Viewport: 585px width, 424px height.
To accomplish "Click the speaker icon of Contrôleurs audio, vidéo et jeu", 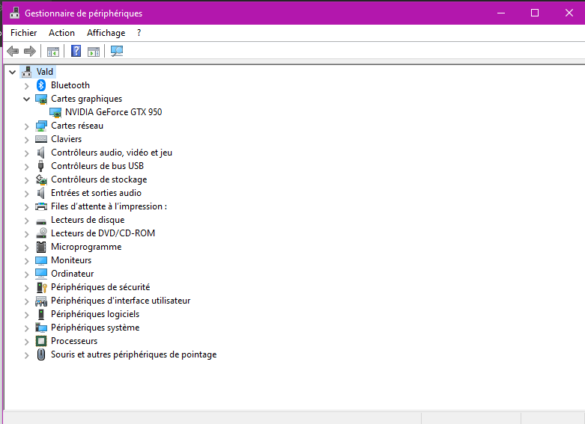I will coord(41,153).
